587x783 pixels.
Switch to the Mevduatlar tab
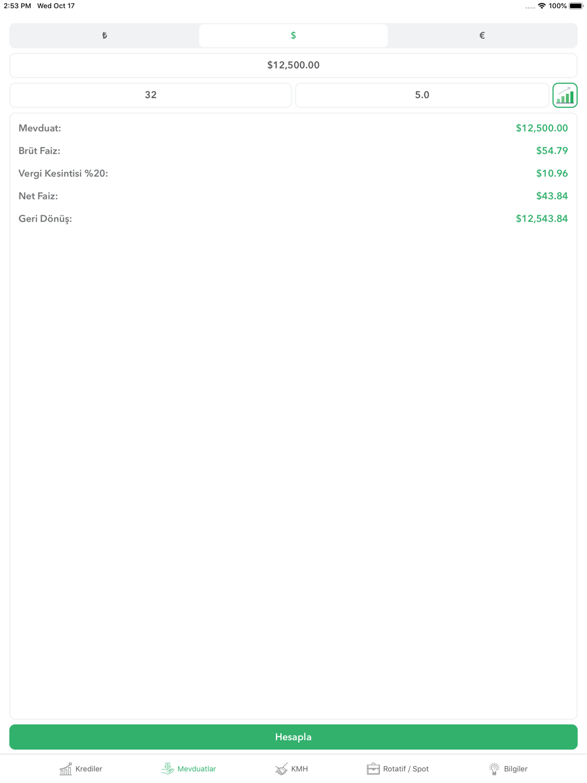coord(189,768)
